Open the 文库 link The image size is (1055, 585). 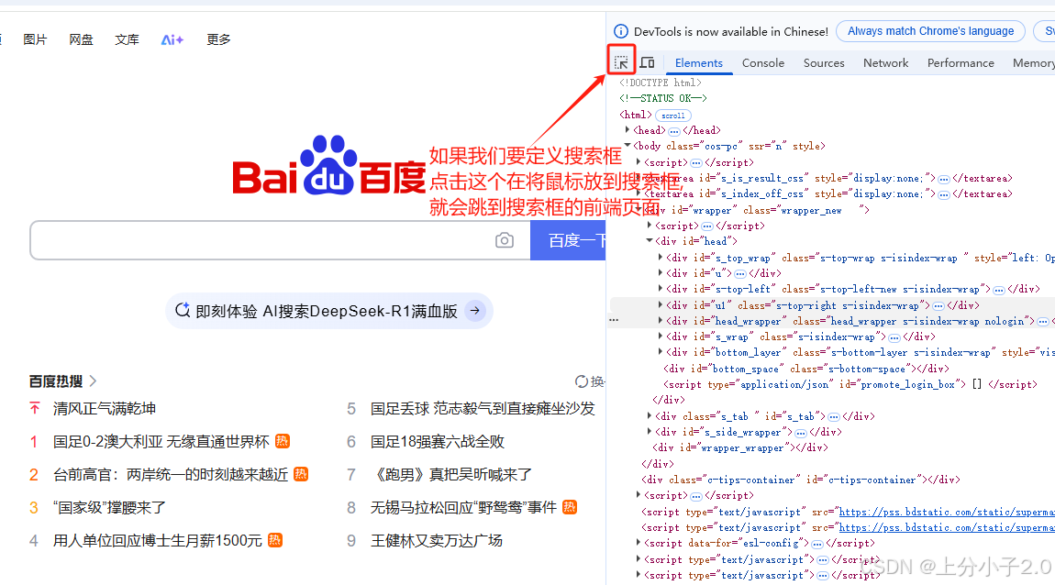tap(127, 39)
